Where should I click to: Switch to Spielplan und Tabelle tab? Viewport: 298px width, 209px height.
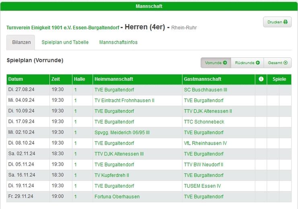tap(65, 42)
